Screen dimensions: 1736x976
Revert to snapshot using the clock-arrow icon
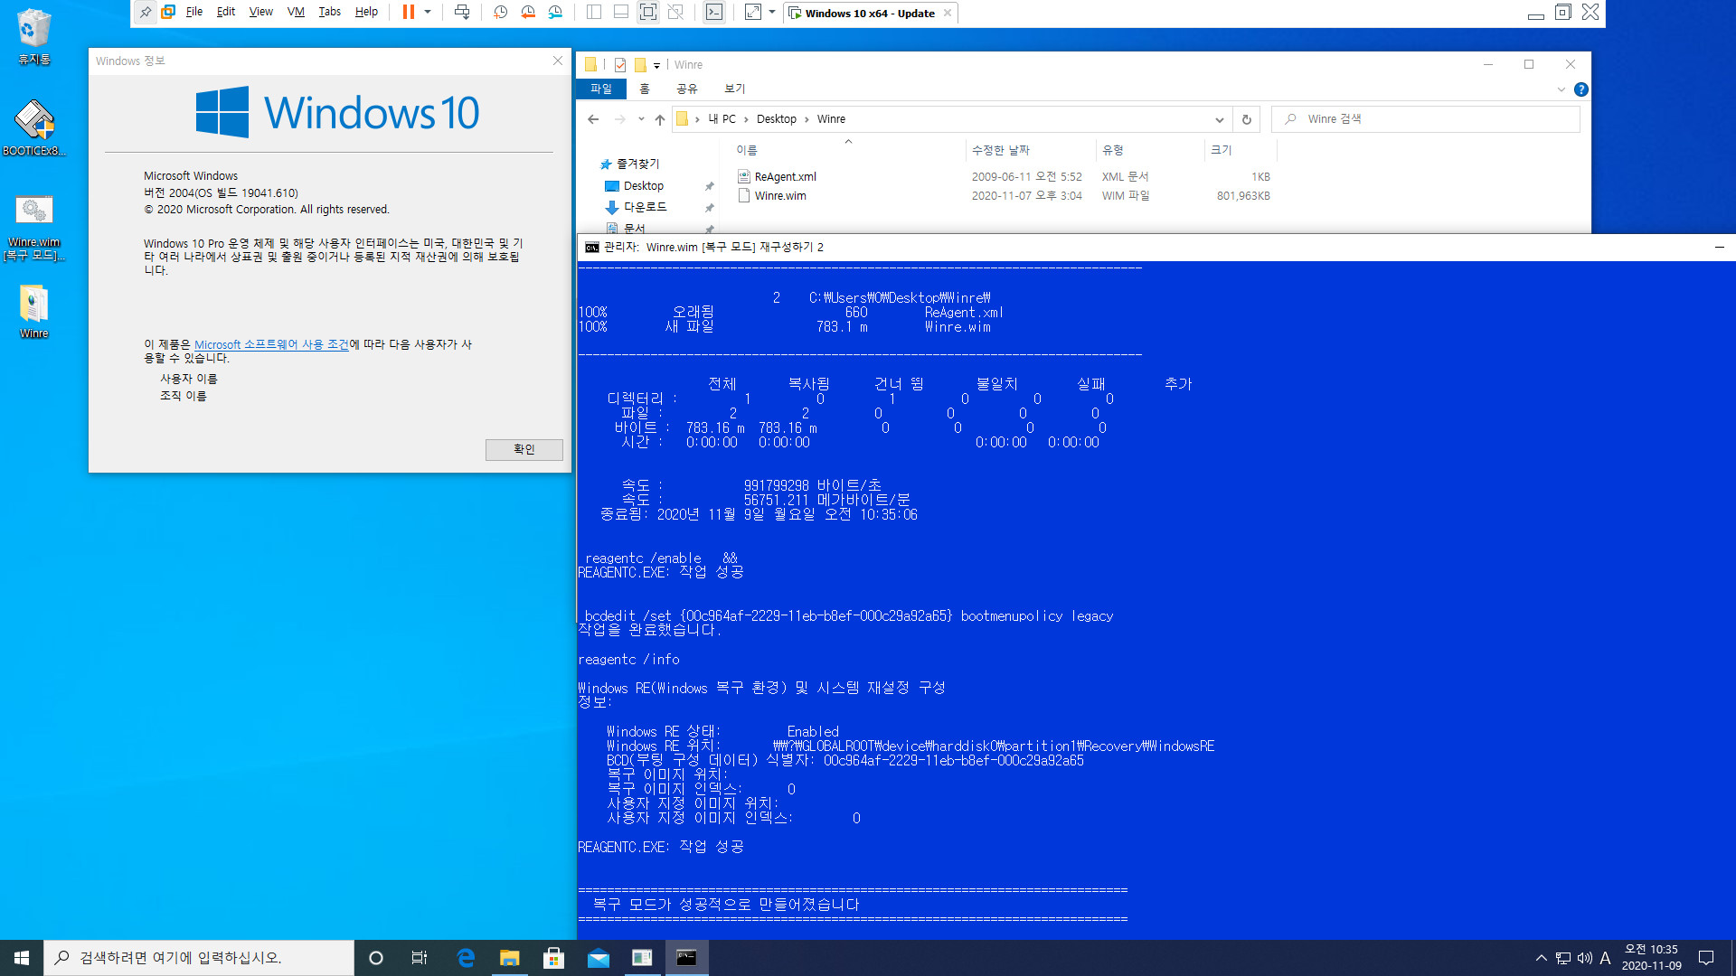coord(528,12)
